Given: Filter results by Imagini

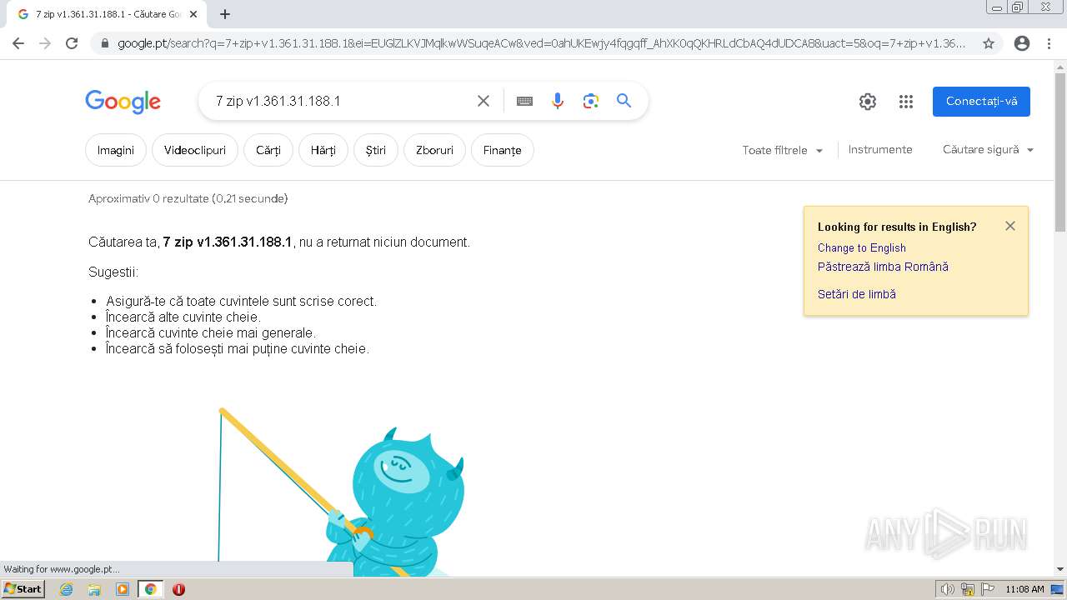Looking at the screenshot, I should (116, 150).
